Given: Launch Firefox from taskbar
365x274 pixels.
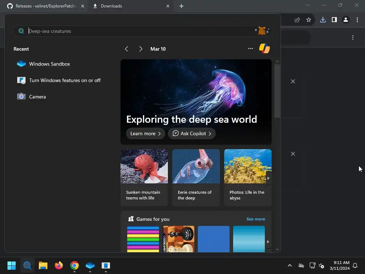Looking at the screenshot, I should pyautogui.click(x=59, y=265).
